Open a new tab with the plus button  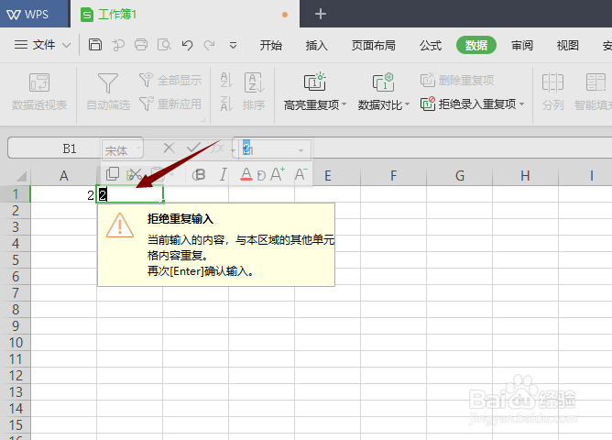321,14
